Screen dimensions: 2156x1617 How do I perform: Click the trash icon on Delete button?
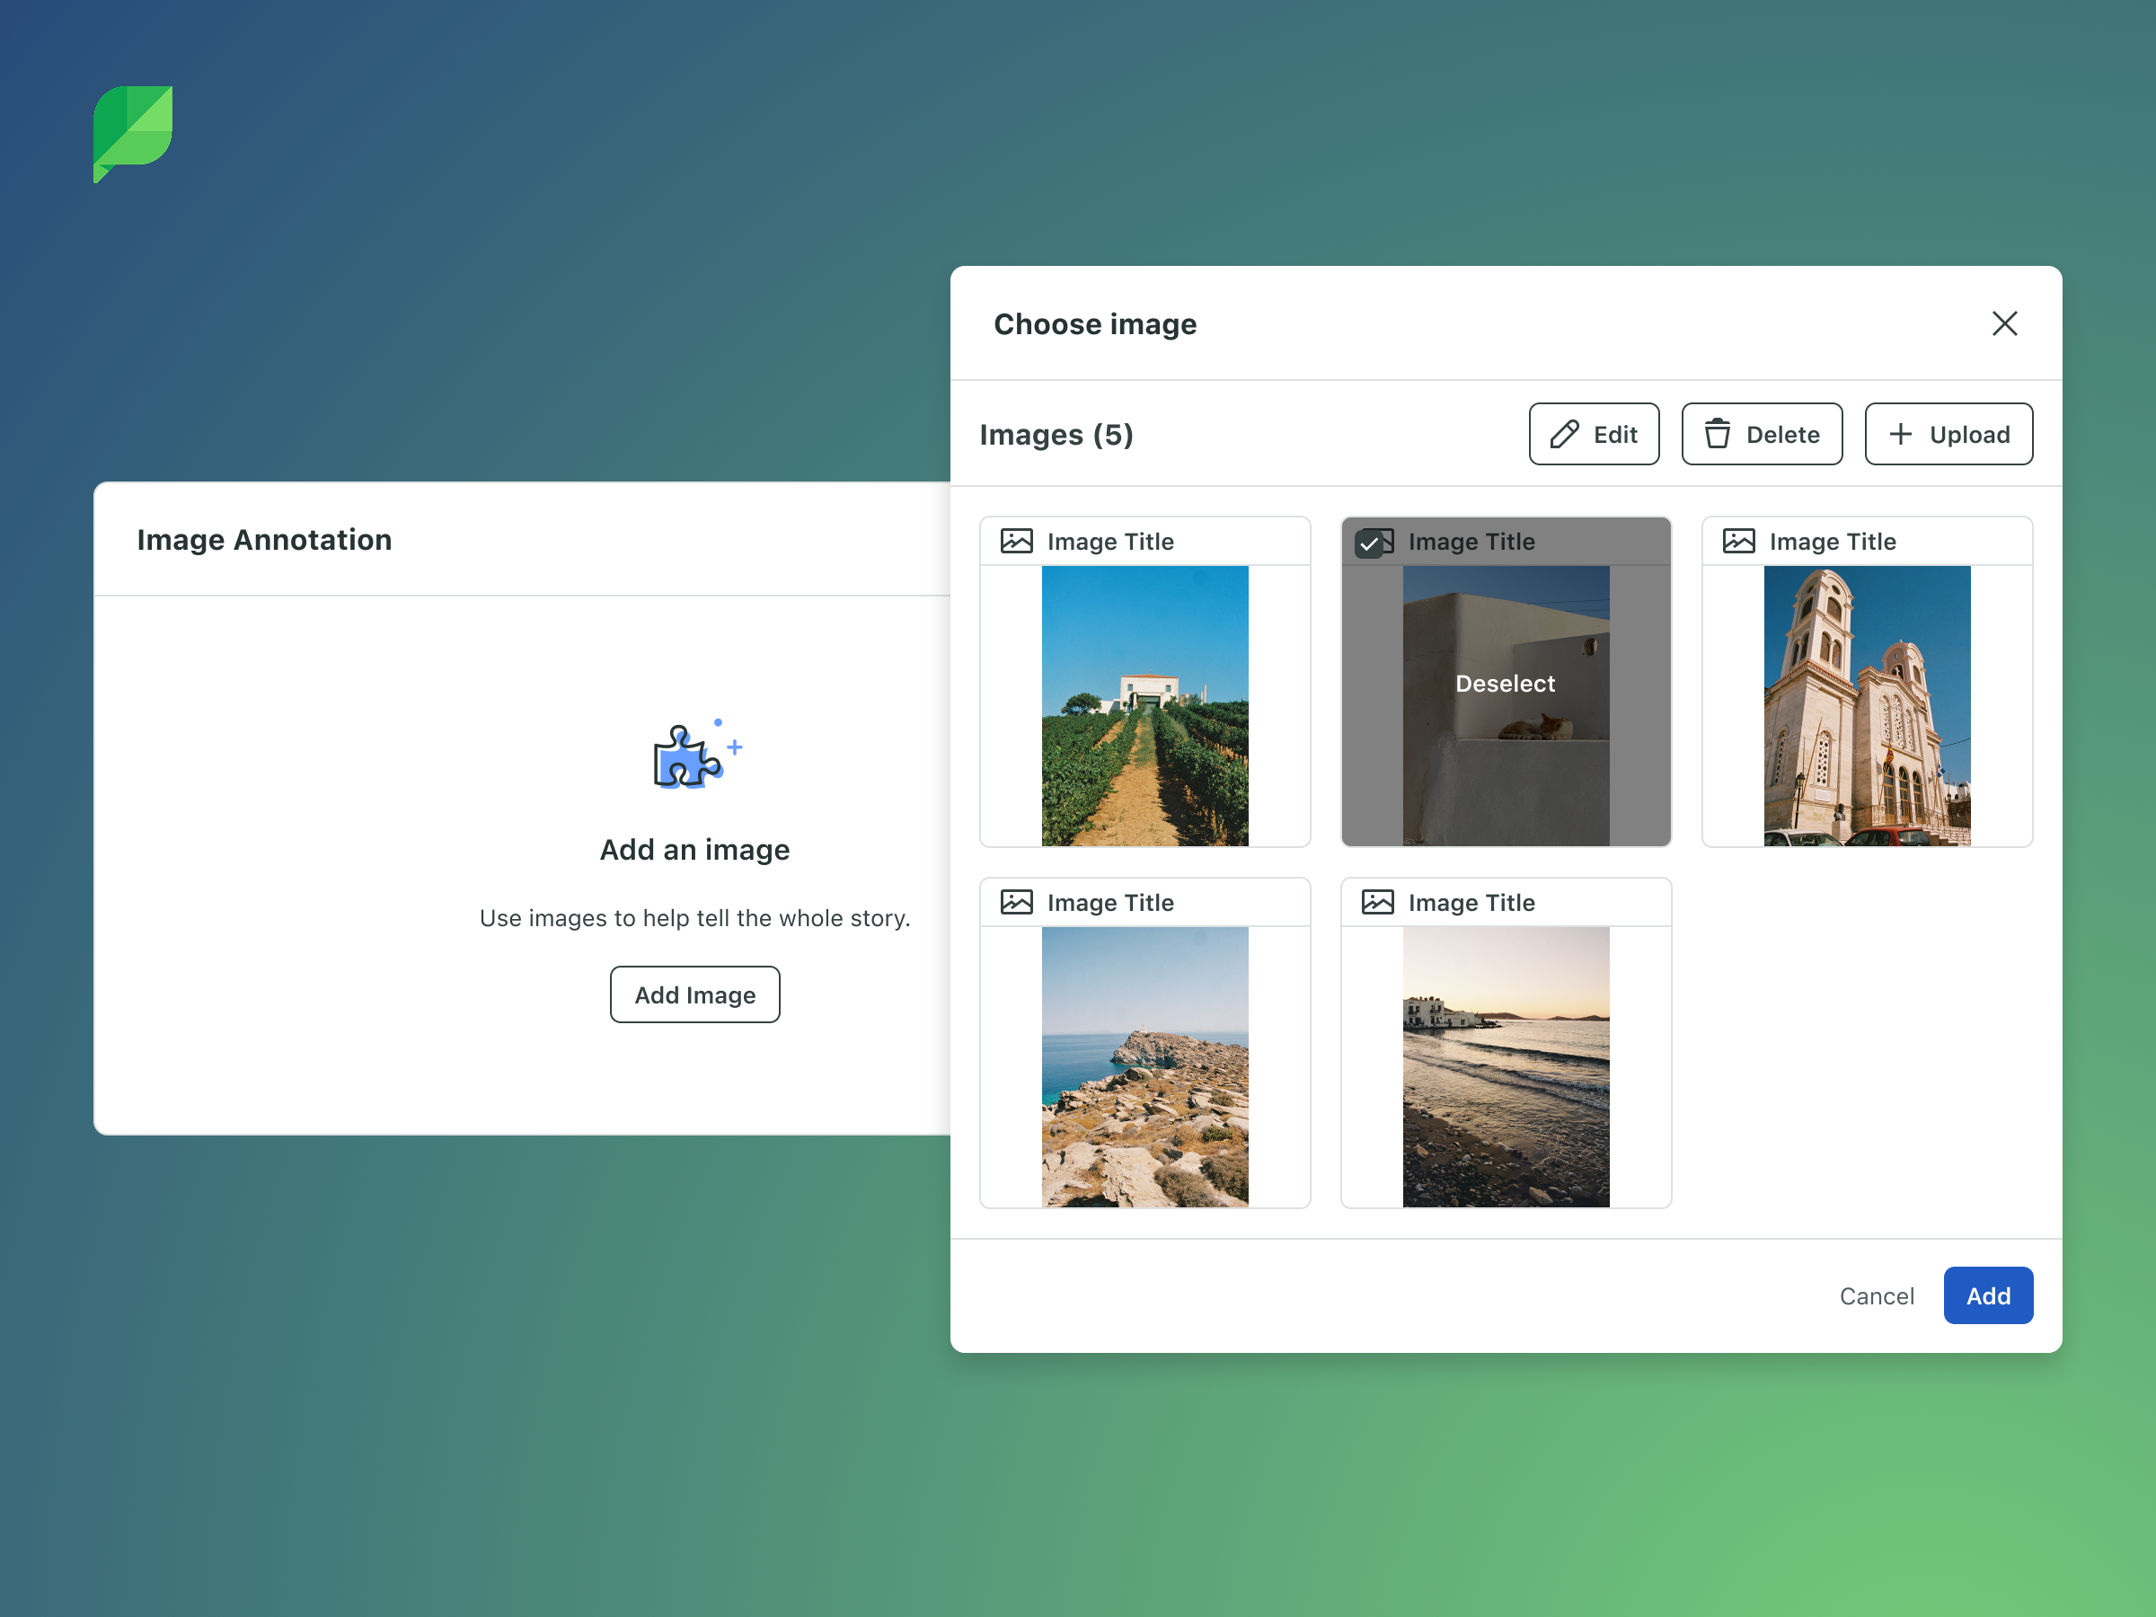(1718, 435)
